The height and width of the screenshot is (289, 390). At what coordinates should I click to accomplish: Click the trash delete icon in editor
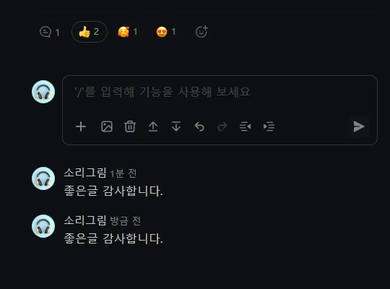[130, 126]
